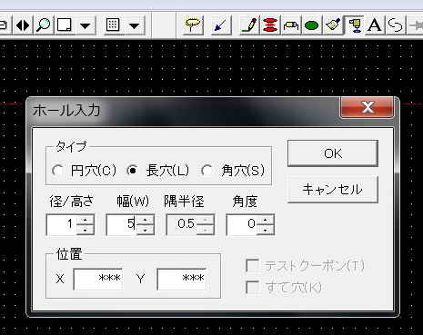
Task: Select the magnifier zoom tool
Action: click(44, 25)
